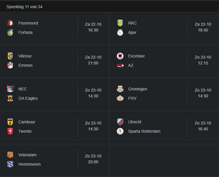Open the Fortuna team name link
Screen dimensions: 219x177
click(25, 32)
